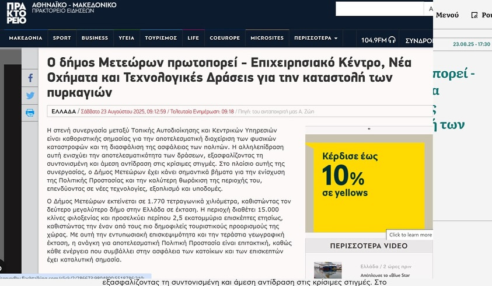Share article via Twitter icon

30,96
